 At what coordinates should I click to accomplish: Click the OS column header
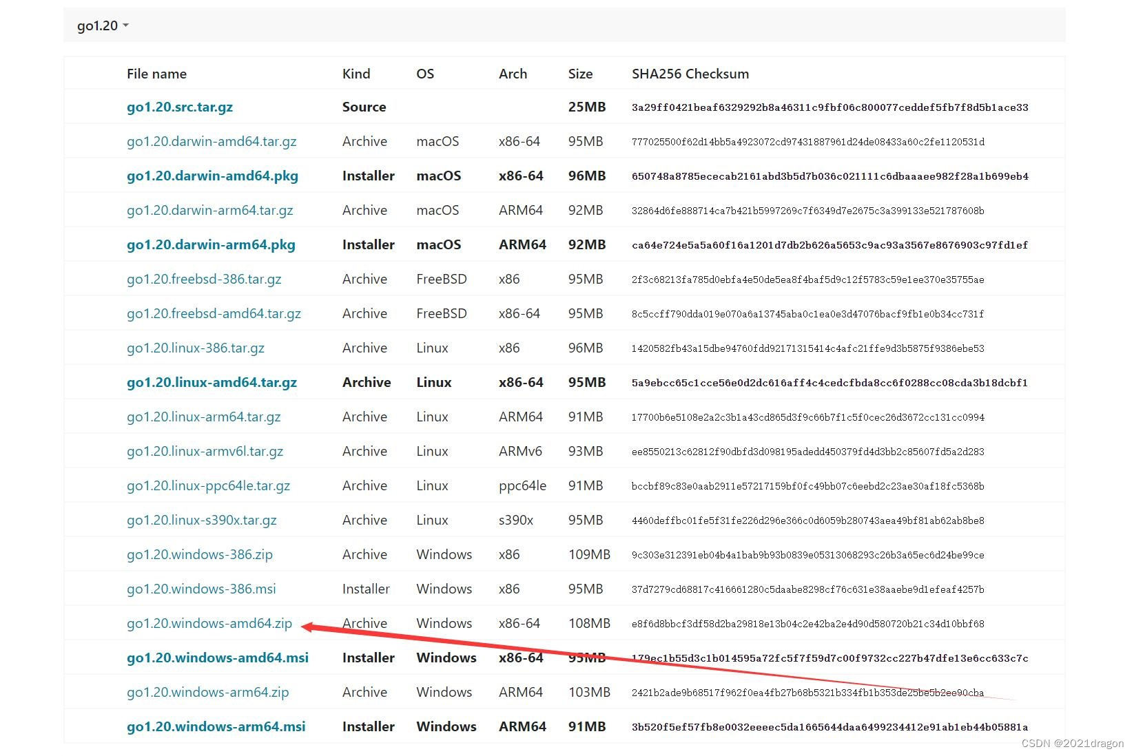(425, 74)
